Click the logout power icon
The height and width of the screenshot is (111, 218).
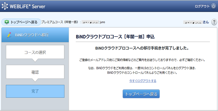213,6
